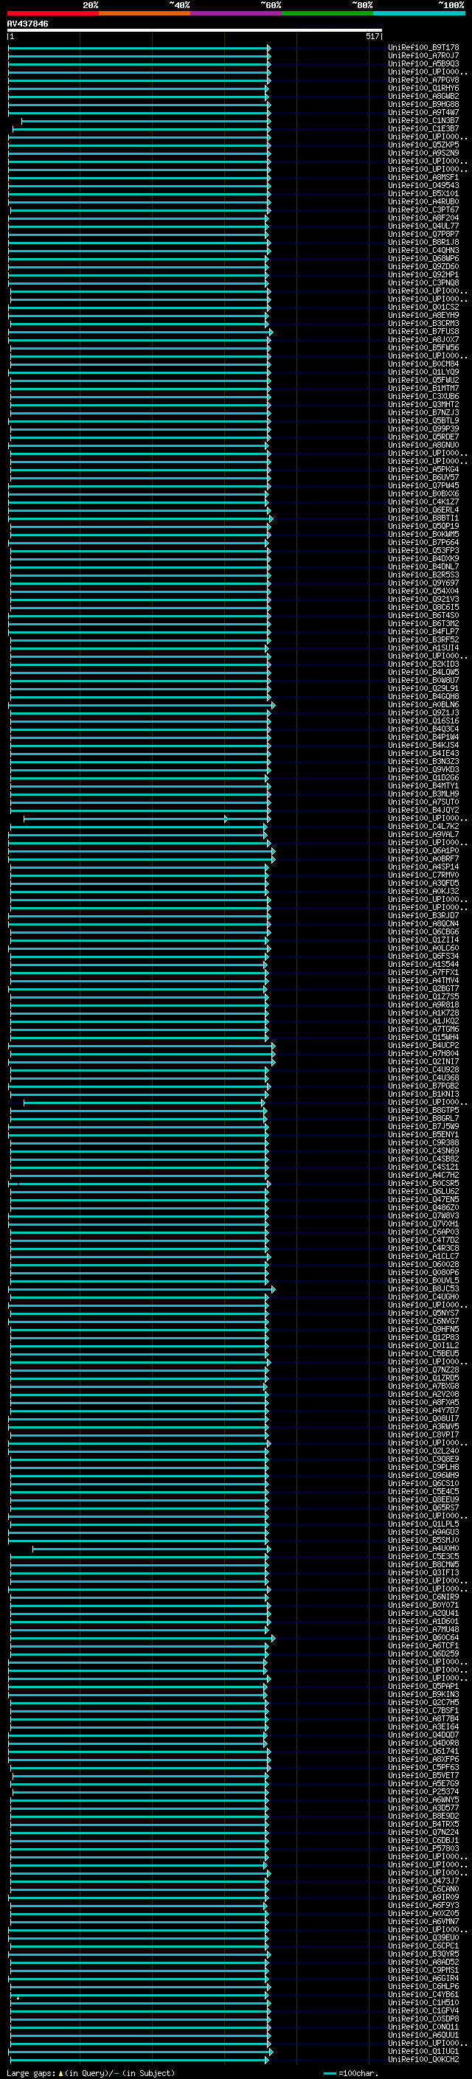
Task: Select hit label UniRef100_A1S544
Action: [423, 965]
